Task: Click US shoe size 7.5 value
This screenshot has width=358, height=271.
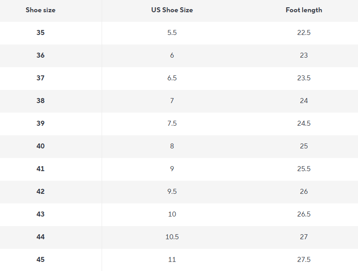Action: tap(172, 123)
